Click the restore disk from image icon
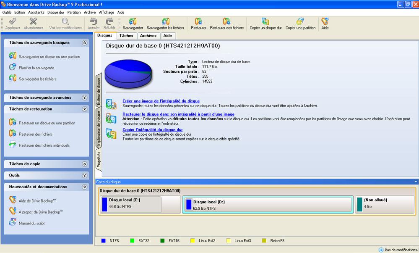Screen dimensions: 419x253 (x=111, y=118)
